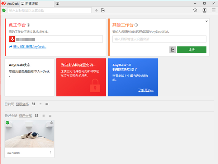Click 显示全部 beside 最近会话

(25, 116)
